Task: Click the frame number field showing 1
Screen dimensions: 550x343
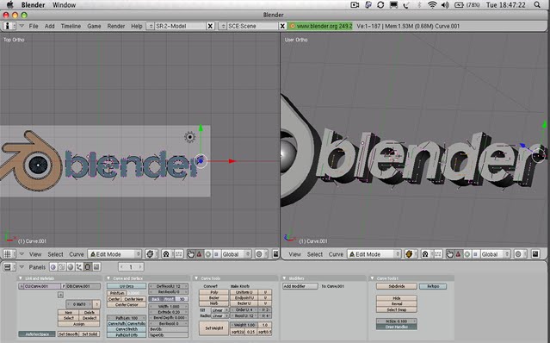Action: coord(131,267)
